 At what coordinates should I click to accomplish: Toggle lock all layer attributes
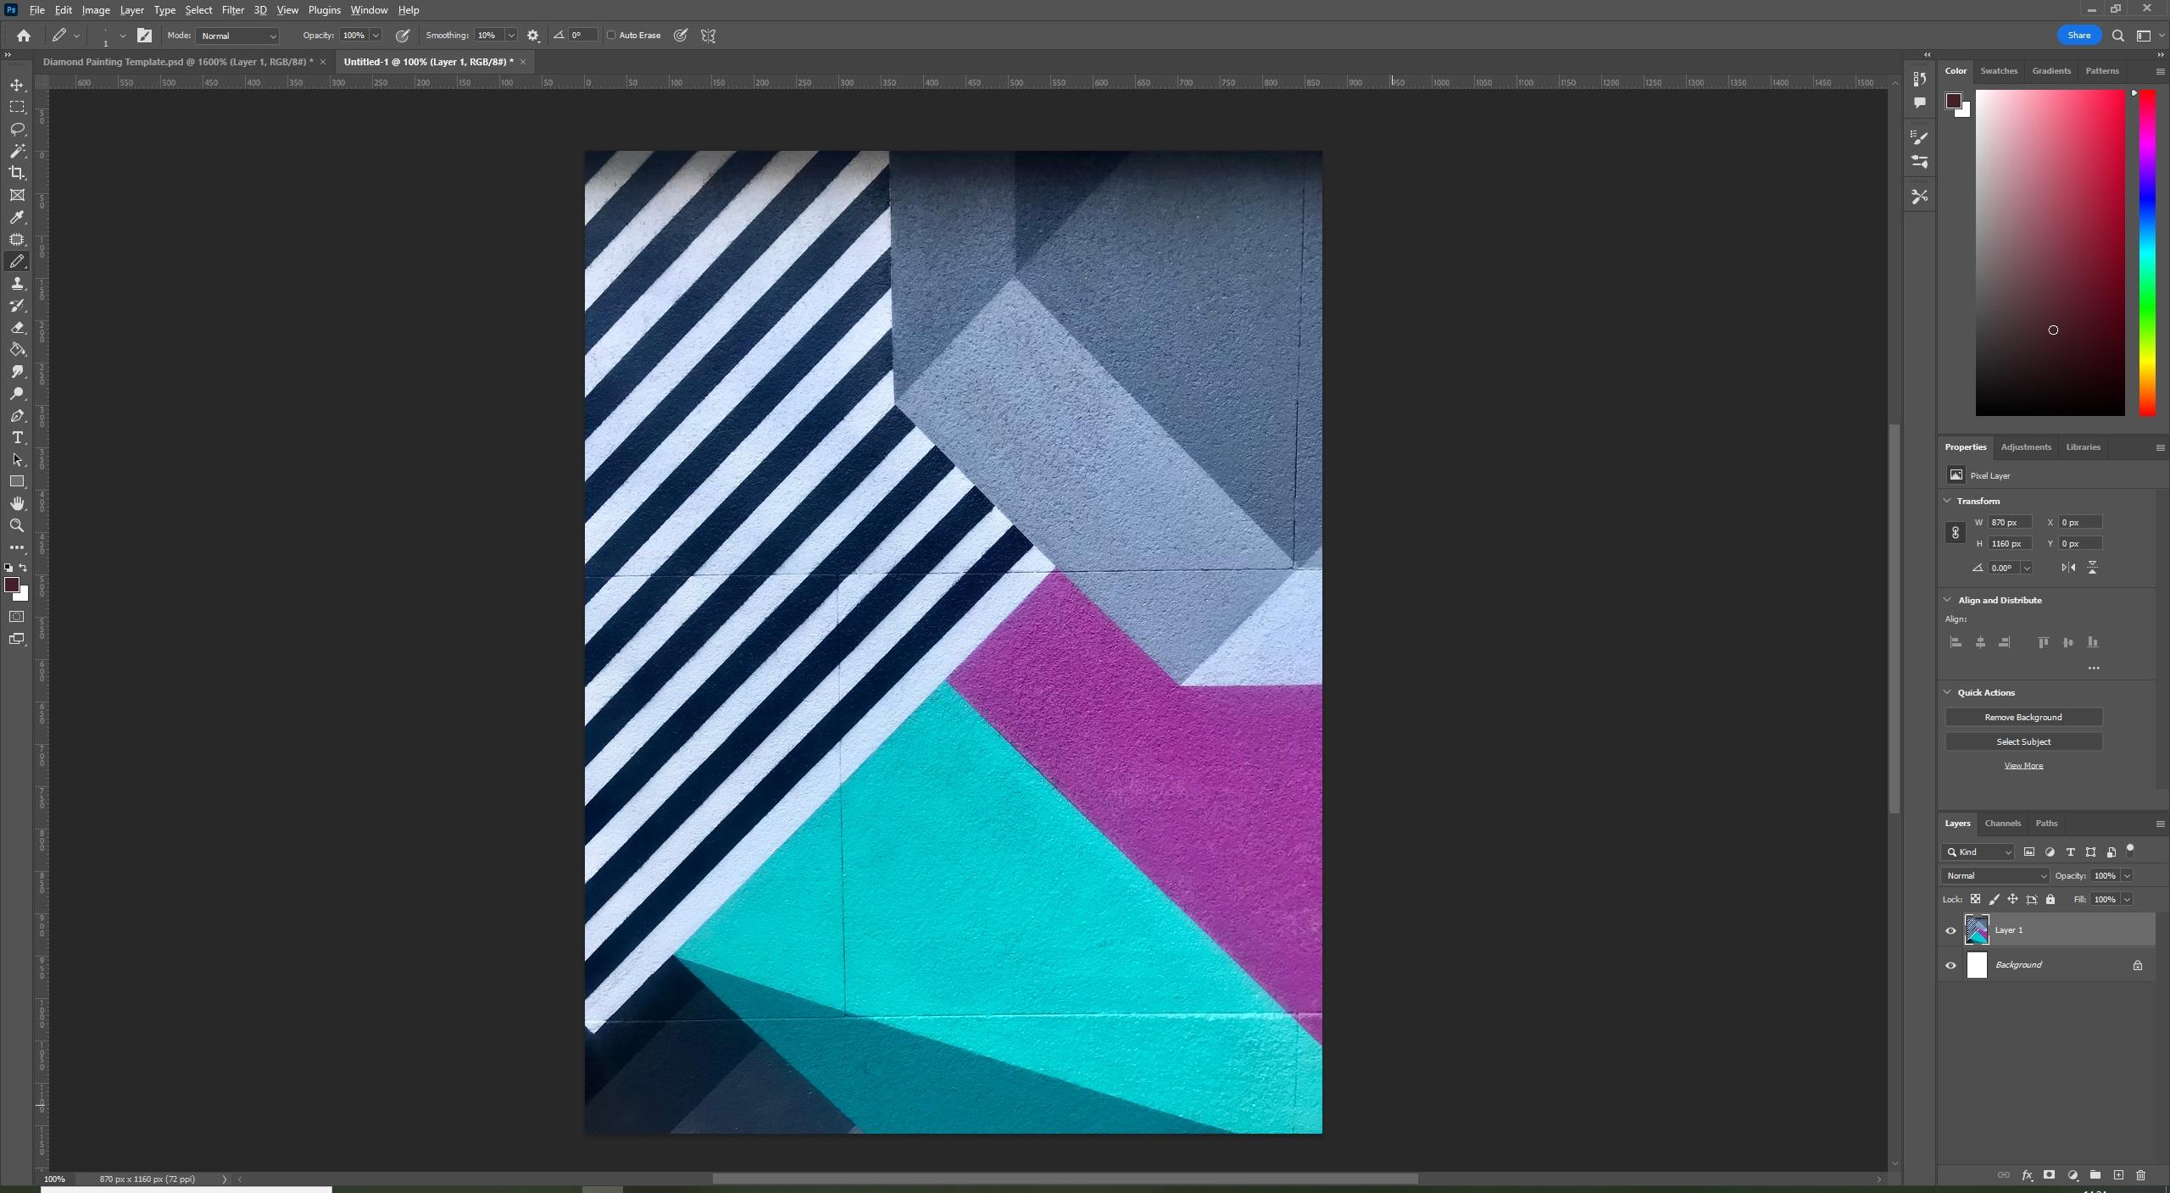(x=2050, y=900)
